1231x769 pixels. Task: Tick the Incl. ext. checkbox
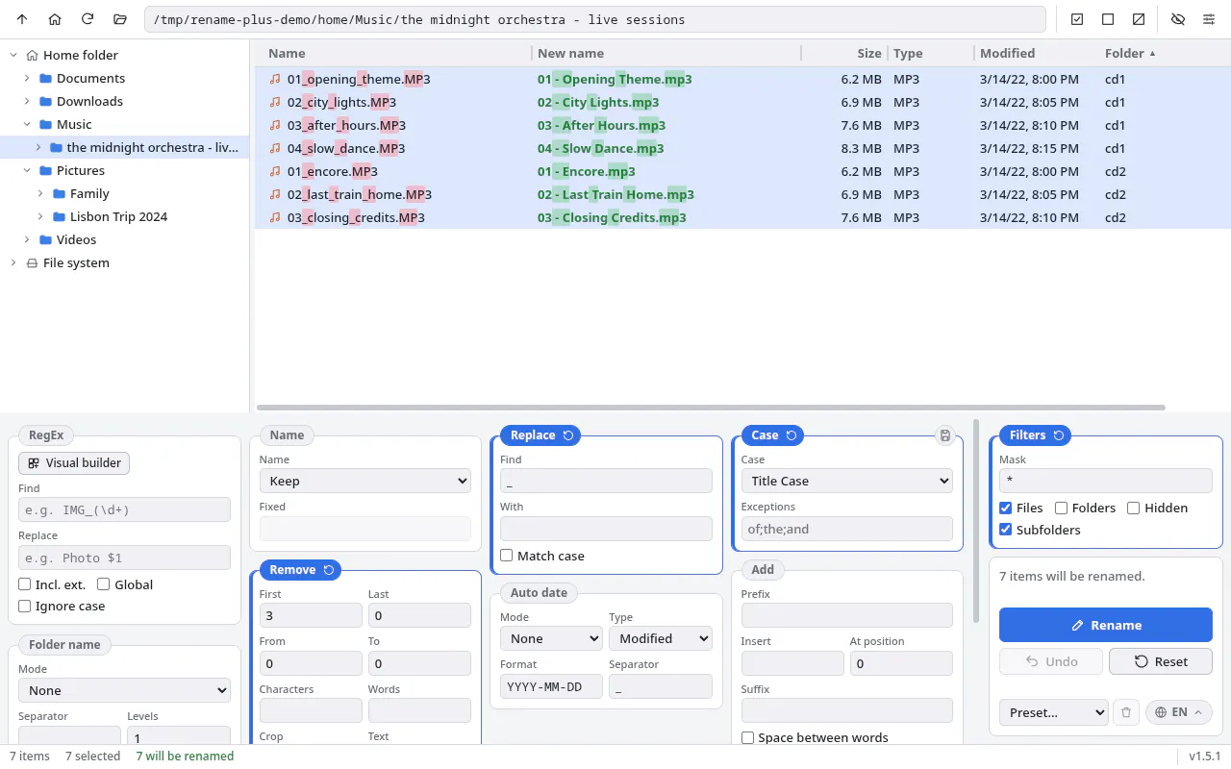[25, 584]
